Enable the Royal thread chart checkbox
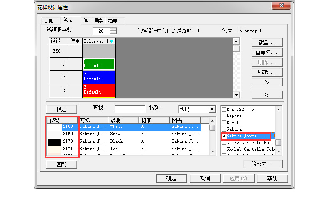The image size is (328, 211). click(x=224, y=123)
